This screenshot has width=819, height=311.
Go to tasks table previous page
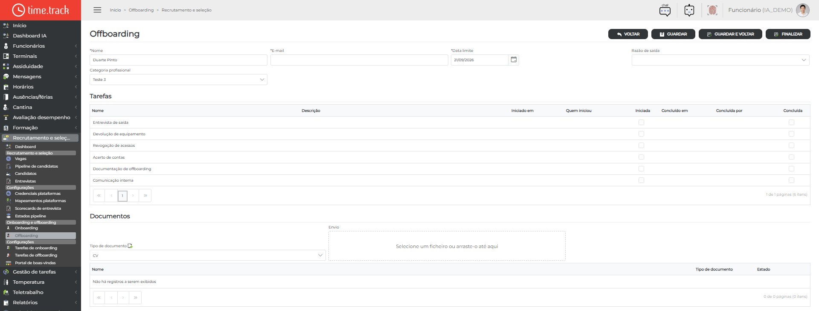[x=111, y=196]
